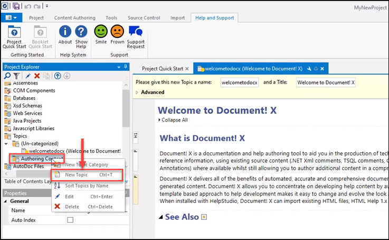Image resolution: width=389 pixels, height=240 pixels.
Task: Open the About dialog icon
Action: 65,35
